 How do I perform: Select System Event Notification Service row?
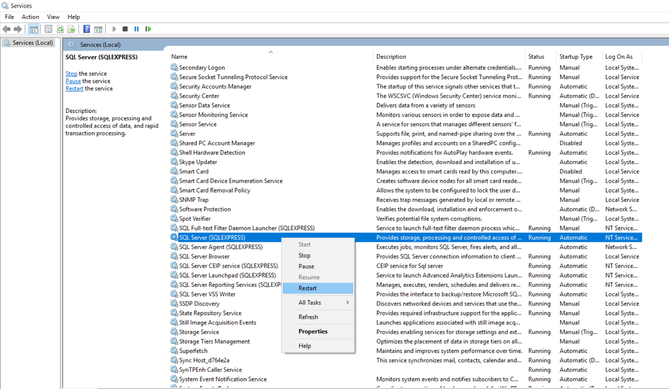tap(406, 379)
